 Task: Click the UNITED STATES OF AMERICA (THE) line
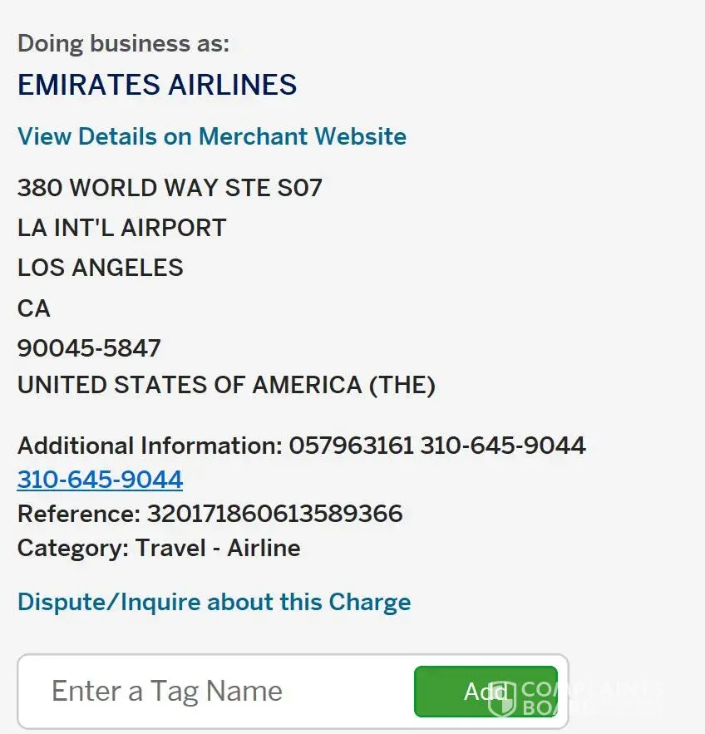(x=226, y=386)
